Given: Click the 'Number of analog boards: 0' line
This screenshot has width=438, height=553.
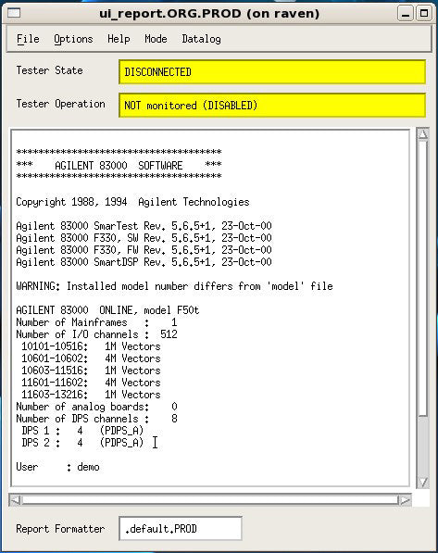Looking at the screenshot, I should 96,407.
